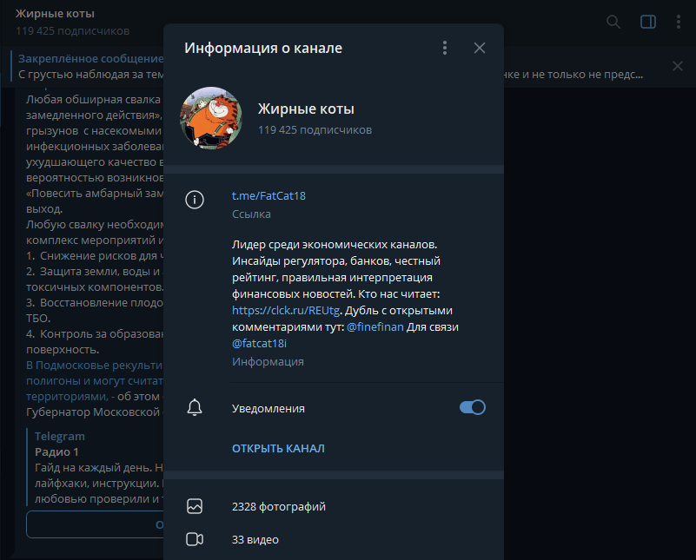This screenshot has height=560, width=696.
Task: Dismiss the pinned message bar
Action: (x=677, y=67)
